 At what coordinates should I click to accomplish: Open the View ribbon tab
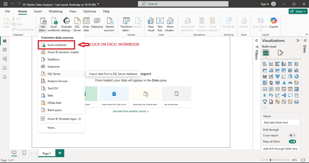pyautogui.click(x=73, y=12)
